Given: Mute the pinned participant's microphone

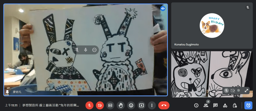Looking at the screenshot, I should [86, 50].
